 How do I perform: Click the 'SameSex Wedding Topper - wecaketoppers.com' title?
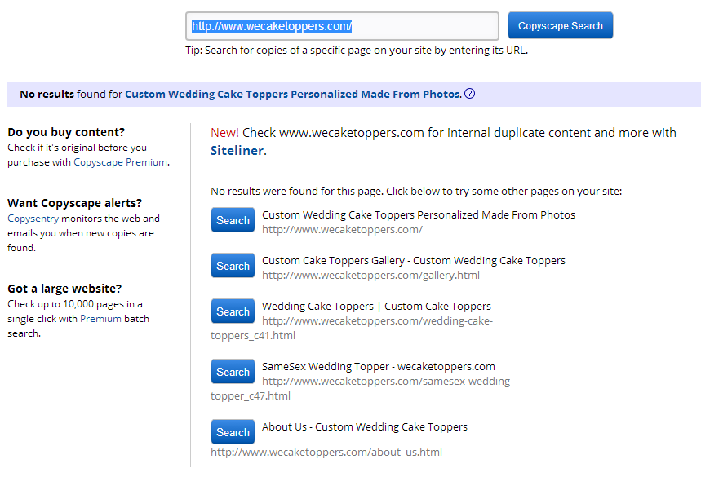378,367
